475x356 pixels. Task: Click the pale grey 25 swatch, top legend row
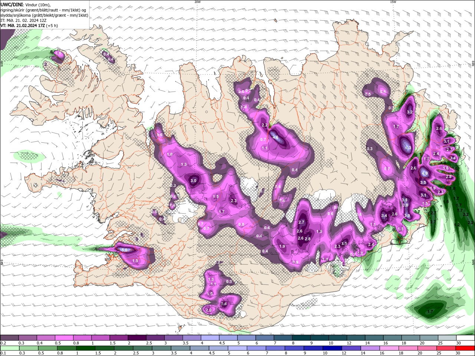[447, 338]
